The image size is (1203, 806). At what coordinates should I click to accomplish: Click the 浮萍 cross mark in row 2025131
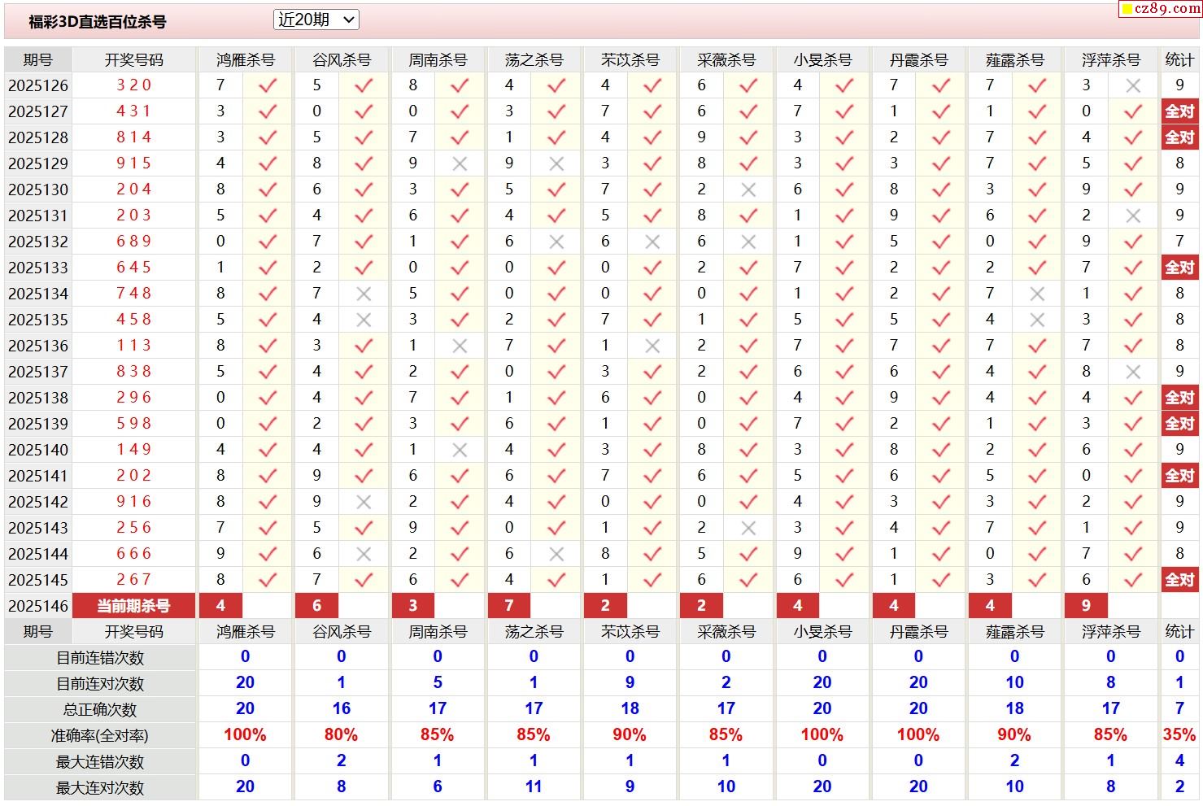click(1133, 216)
